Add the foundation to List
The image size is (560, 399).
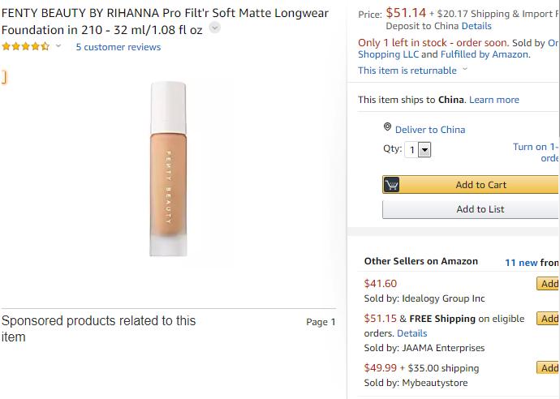tap(480, 209)
